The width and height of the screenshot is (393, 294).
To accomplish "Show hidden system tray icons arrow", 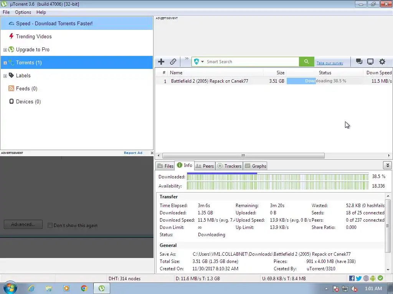I will (x=326, y=289).
